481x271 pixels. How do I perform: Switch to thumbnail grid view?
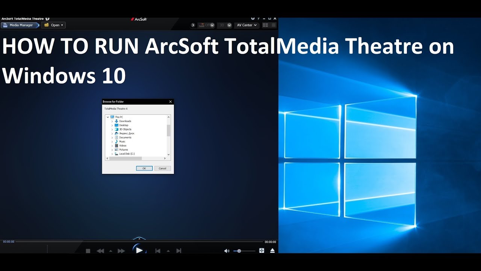265,25
